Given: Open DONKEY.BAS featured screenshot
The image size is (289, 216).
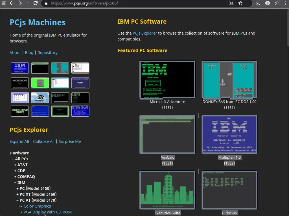Looking at the screenshot, I should 229,80.
